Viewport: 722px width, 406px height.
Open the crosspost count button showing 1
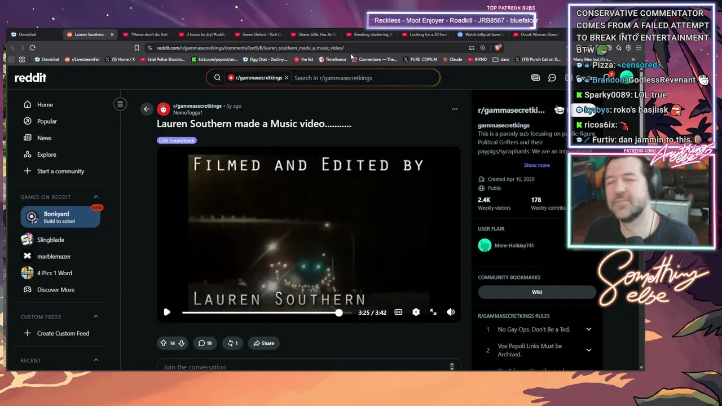pyautogui.click(x=232, y=343)
